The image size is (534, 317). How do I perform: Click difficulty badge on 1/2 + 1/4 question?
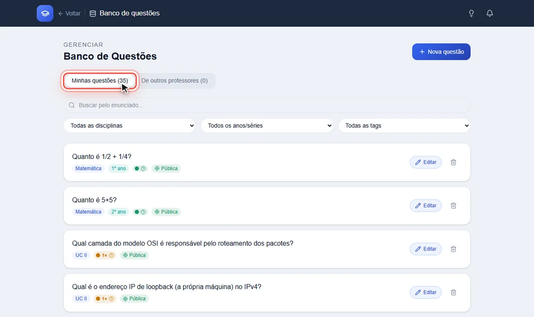click(140, 168)
